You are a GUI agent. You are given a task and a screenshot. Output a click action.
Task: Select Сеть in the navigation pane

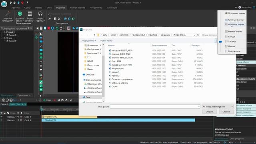[88, 97]
